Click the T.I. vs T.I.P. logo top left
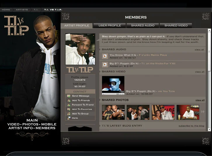The height and width of the screenshot is (156, 212). point(16,26)
